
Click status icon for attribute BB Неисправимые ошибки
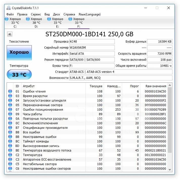(x=10, y=137)
